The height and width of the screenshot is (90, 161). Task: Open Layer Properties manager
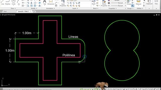[x=63, y=3]
